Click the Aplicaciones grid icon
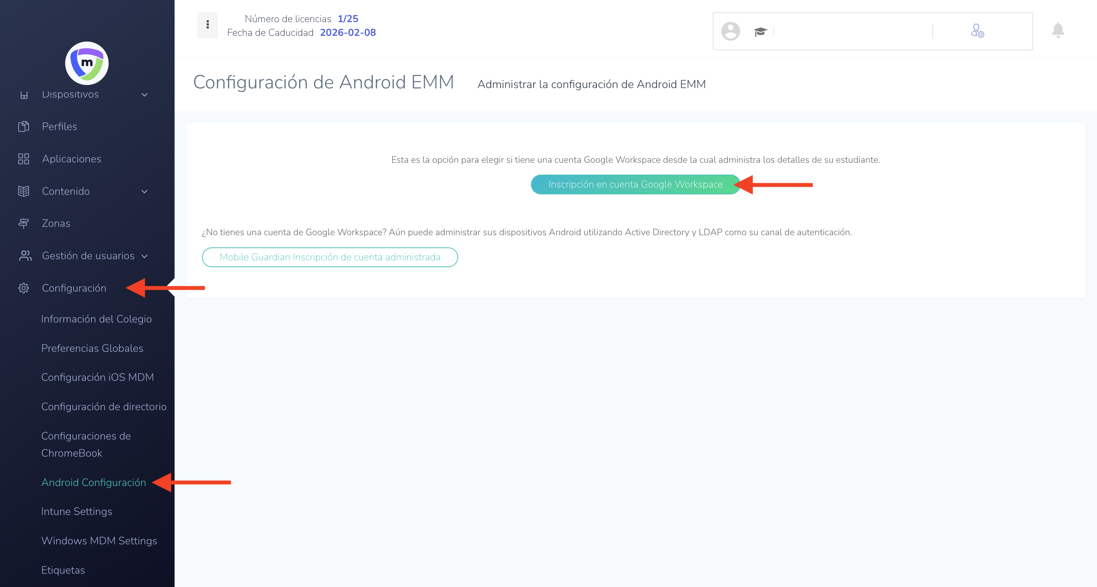The width and height of the screenshot is (1097, 587). point(24,159)
